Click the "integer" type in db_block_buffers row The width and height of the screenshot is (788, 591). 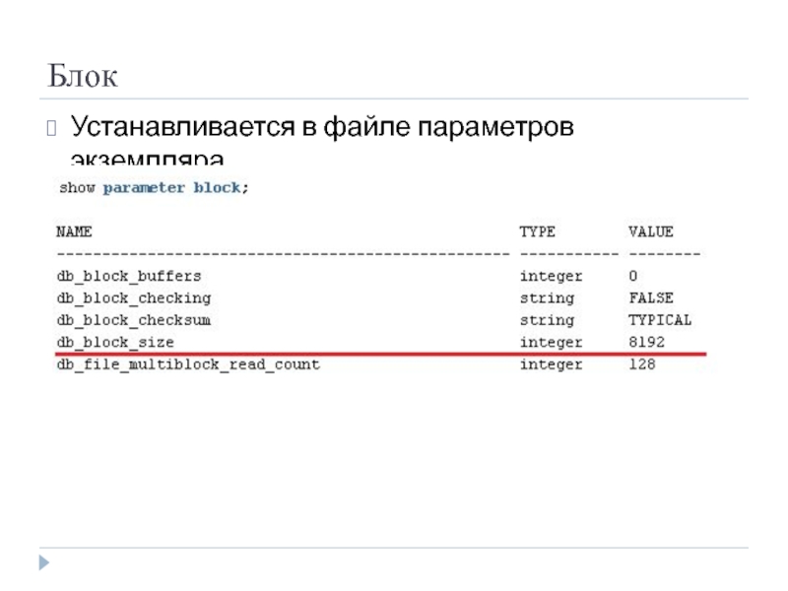click(551, 276)
